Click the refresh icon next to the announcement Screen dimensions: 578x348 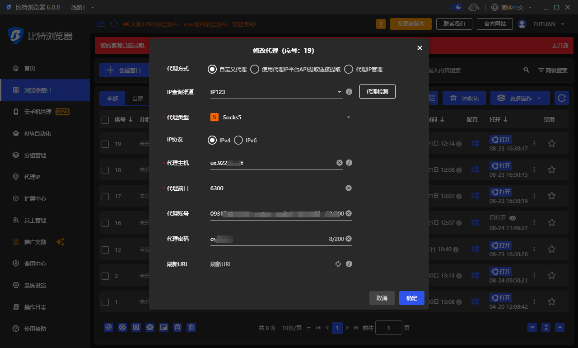coord(114,24)
